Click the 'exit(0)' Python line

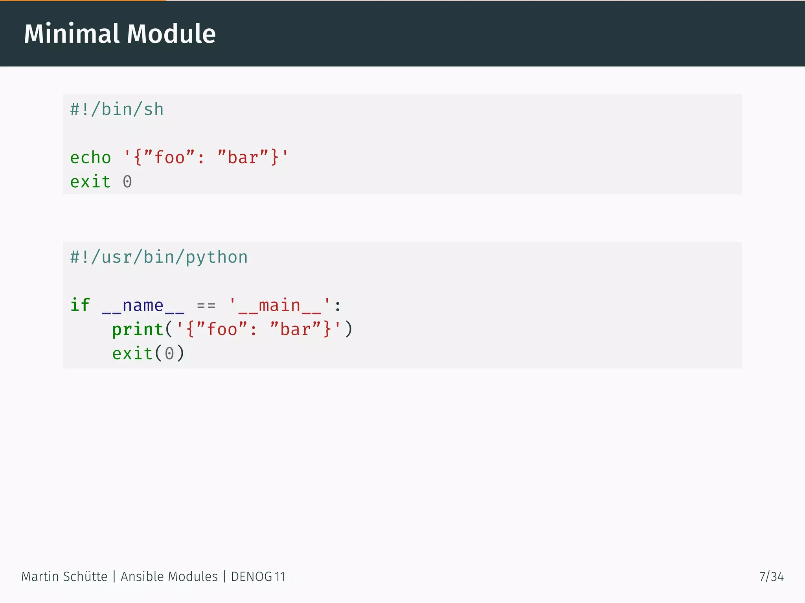(148, 353)
